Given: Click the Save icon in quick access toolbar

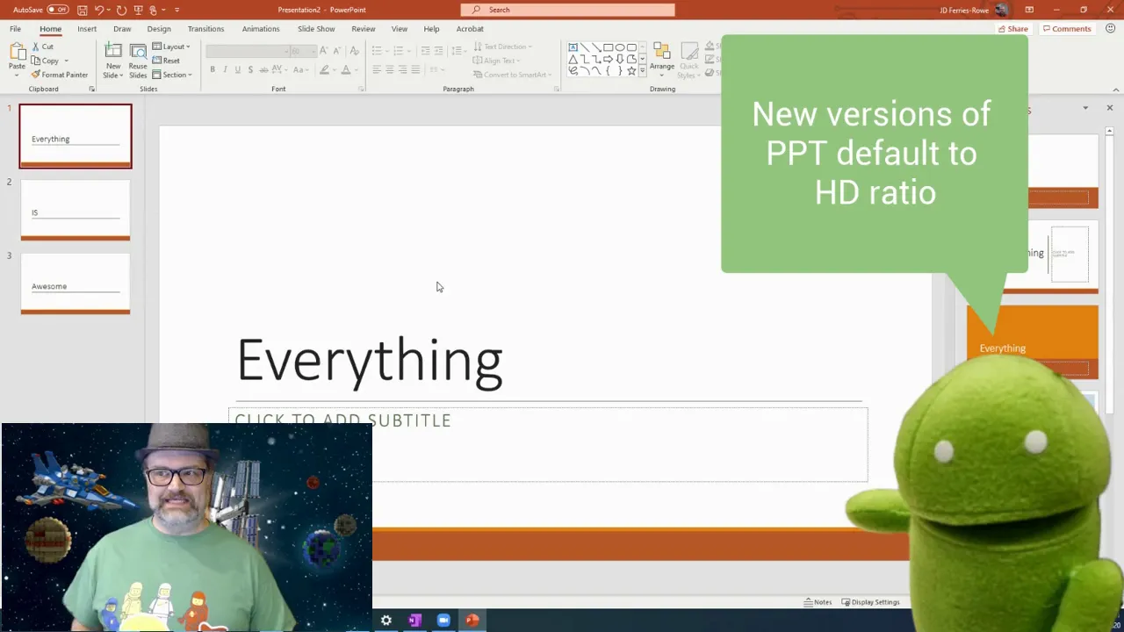Looking at the screenshot, I should click(x=82, y=10).
